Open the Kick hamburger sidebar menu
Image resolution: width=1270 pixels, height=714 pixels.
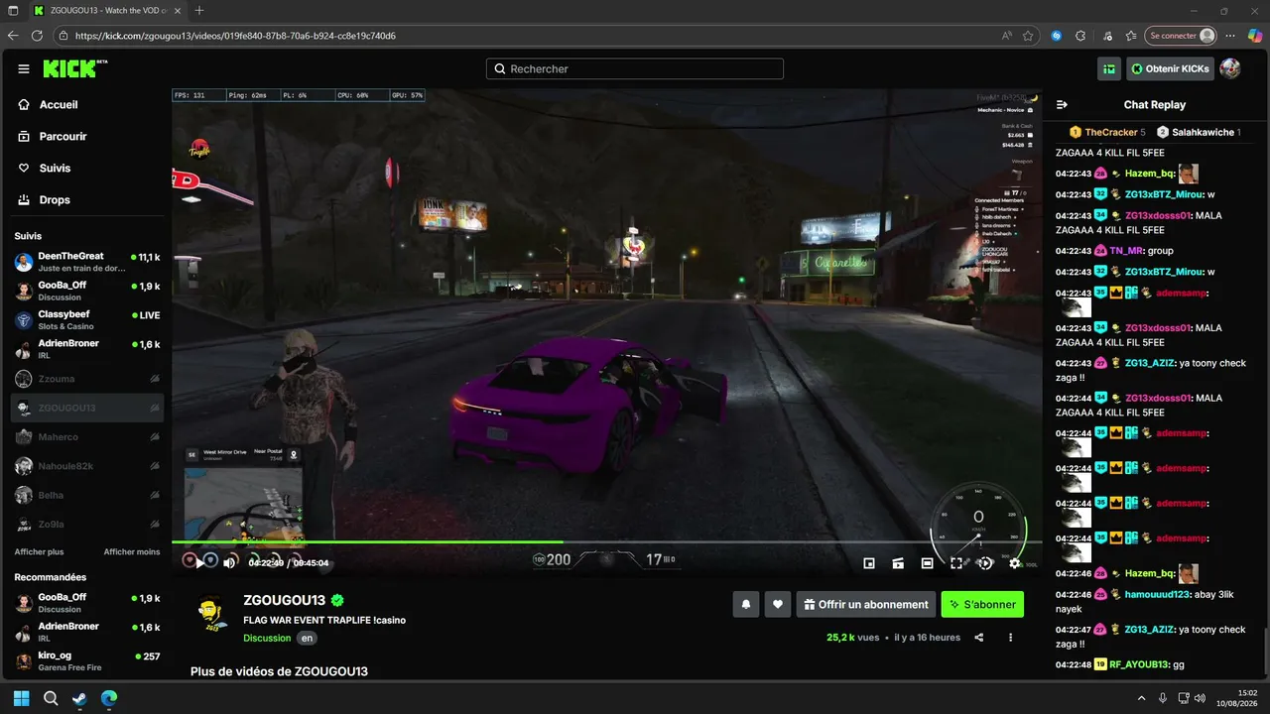(x=23, y=69)
